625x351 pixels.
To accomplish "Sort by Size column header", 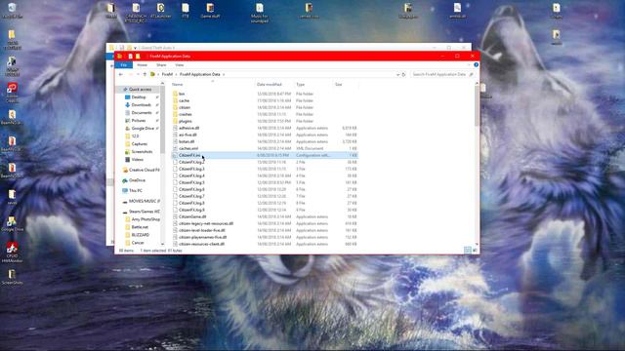I will tap(345, 85).
